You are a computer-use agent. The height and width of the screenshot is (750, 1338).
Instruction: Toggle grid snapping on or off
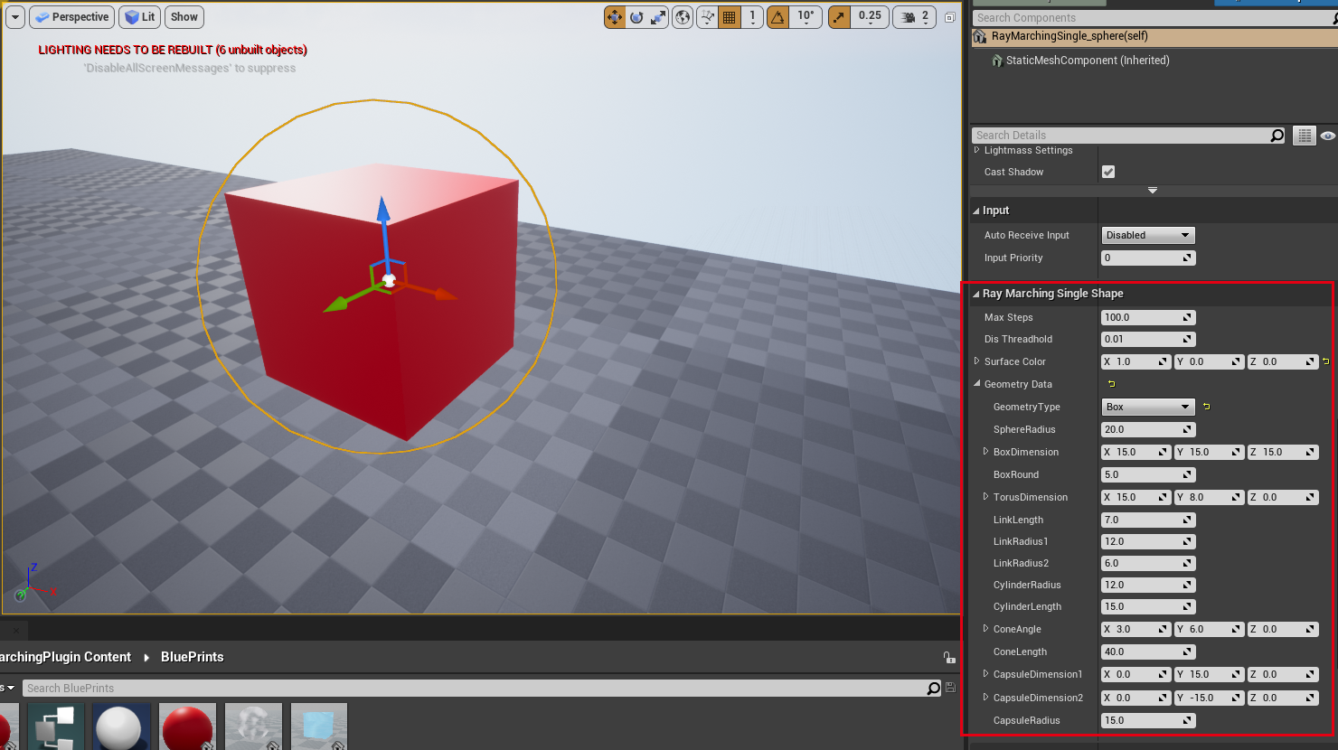[730, 17]
